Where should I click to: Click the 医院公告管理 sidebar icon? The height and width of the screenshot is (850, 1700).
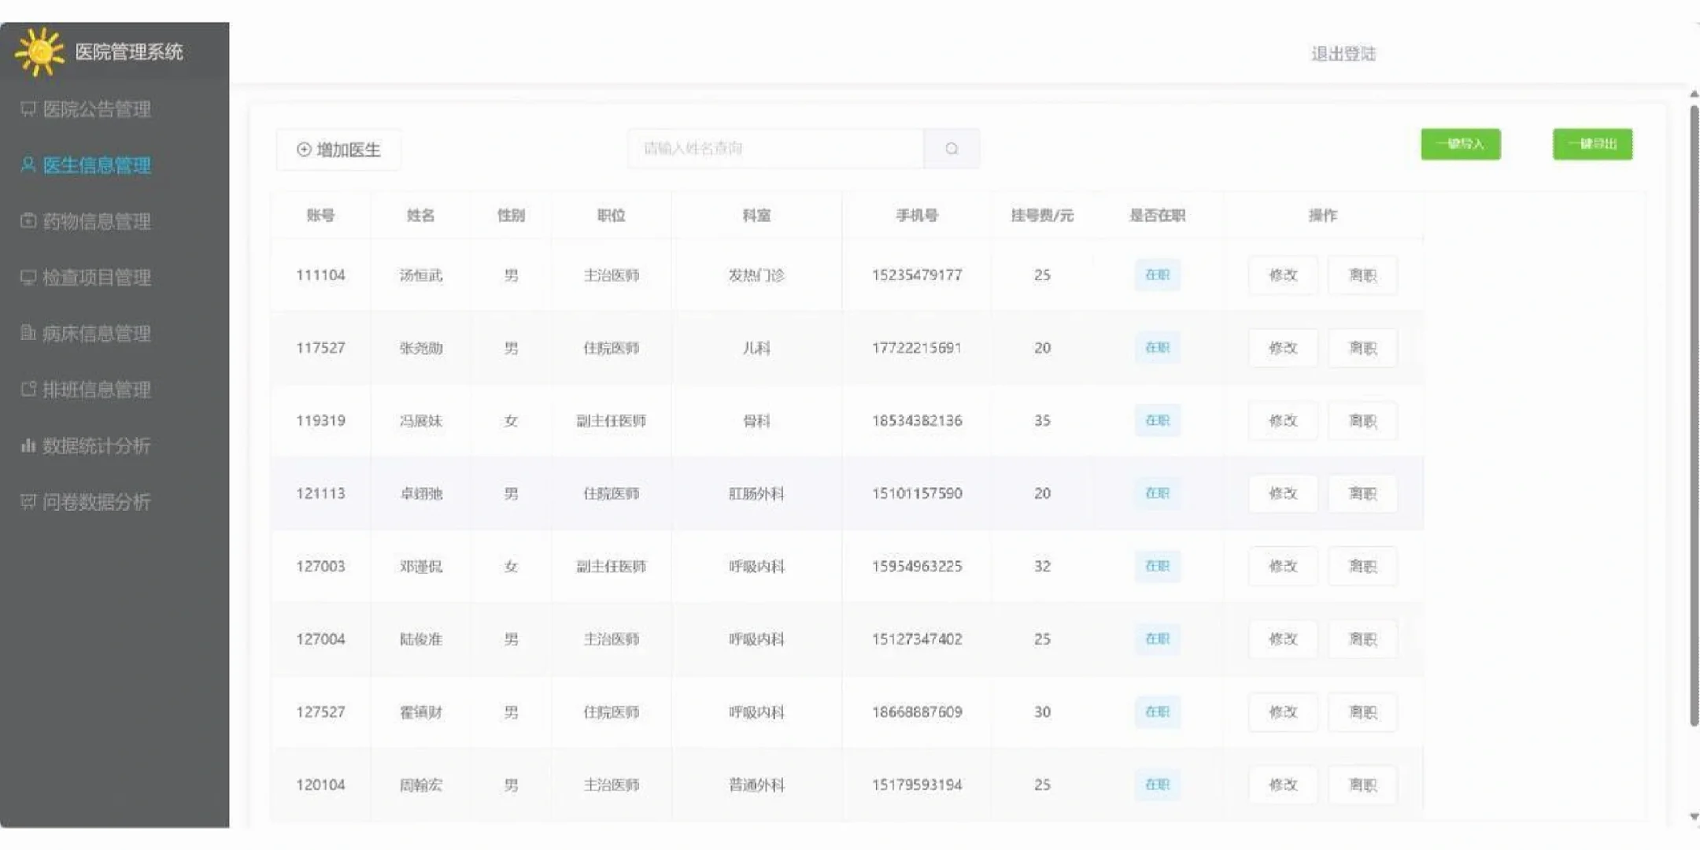pos(28,109)
